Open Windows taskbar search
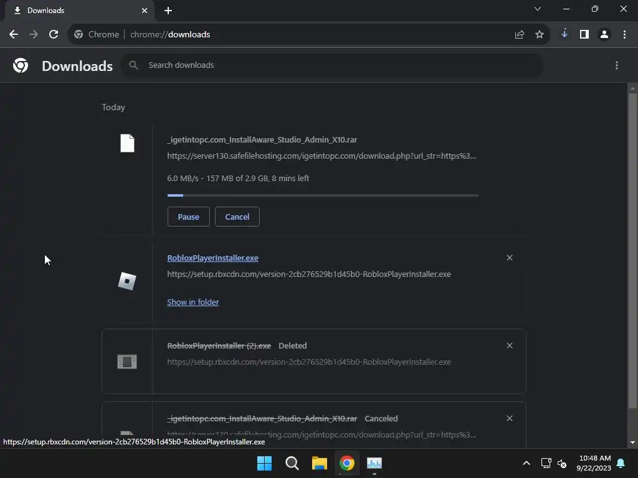Viewport: 638px width, 478px height. tap(292, 463)
